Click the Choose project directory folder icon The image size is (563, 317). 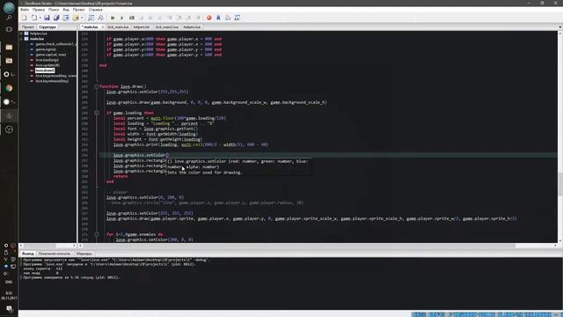(75, 18)
